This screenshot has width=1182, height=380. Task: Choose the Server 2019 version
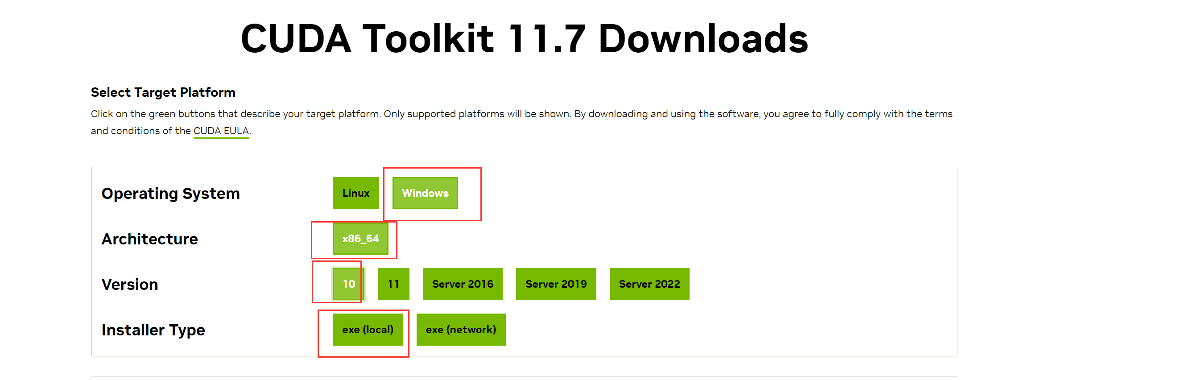click(556, 284)
